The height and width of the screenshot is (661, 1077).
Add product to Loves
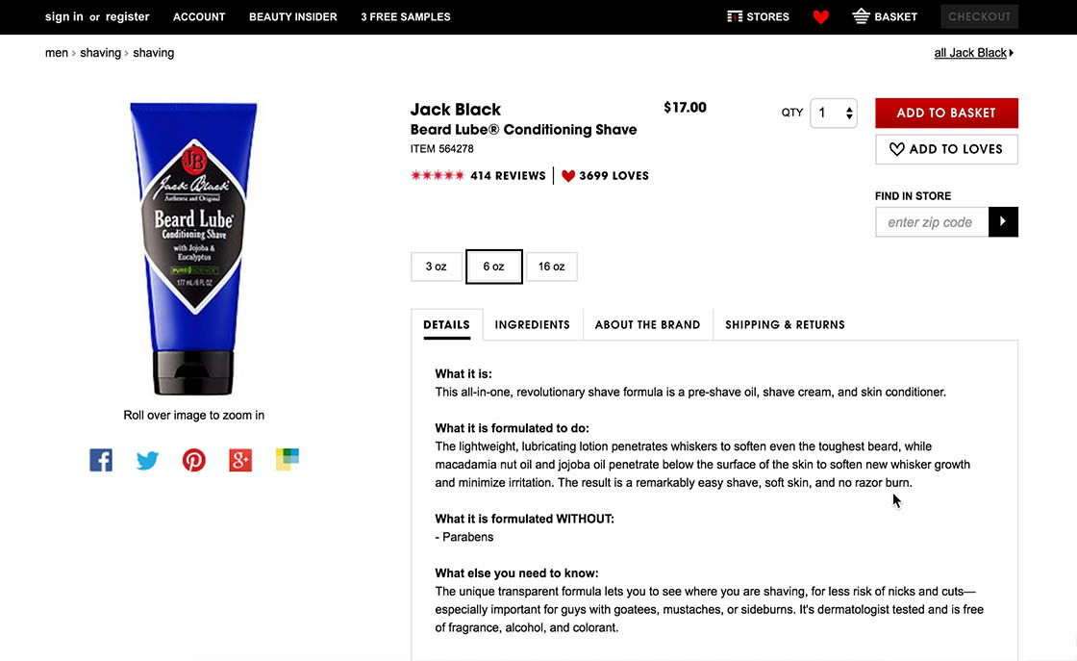(x=946, y=149)
